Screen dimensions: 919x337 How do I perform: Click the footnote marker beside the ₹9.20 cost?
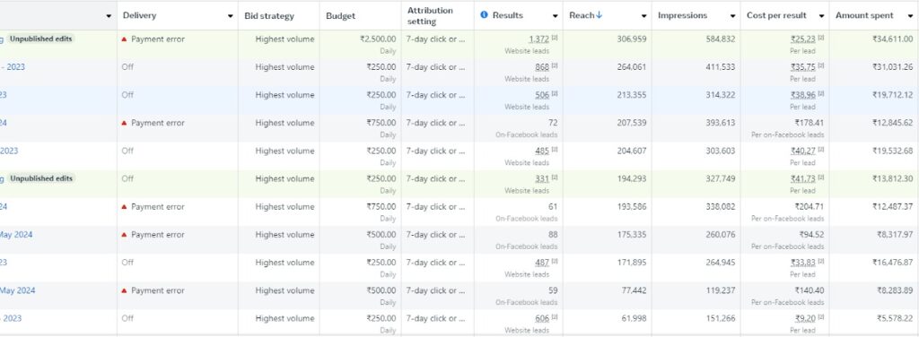(x=821, y=317)
